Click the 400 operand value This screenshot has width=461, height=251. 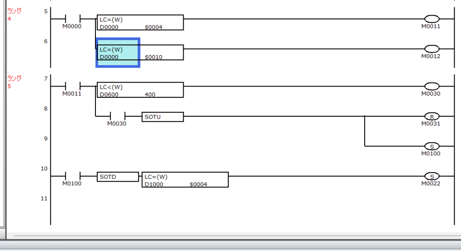tap(150, 95)
